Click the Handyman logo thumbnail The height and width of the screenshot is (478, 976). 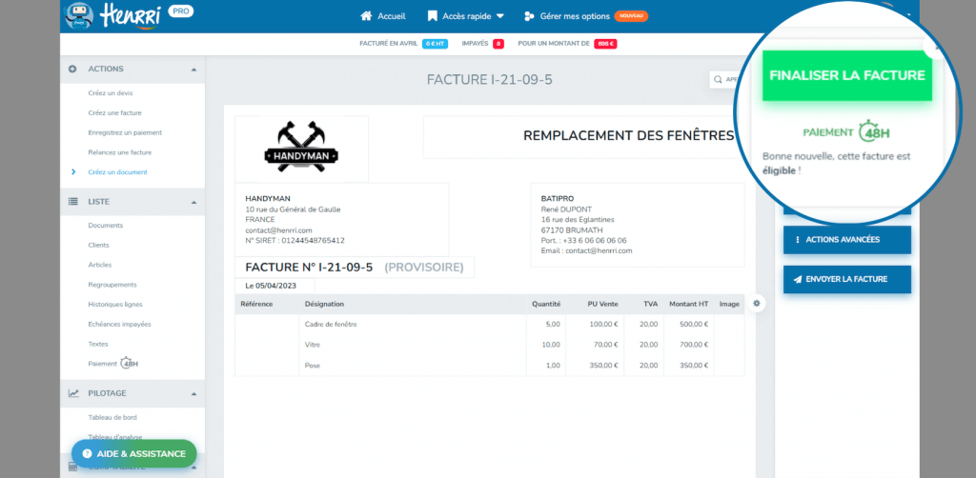coord(301,149)
